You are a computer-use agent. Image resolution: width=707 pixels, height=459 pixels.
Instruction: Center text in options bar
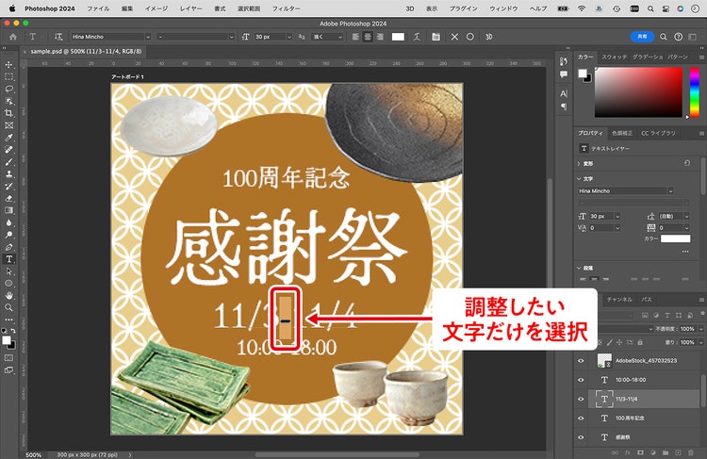point(368,37)
